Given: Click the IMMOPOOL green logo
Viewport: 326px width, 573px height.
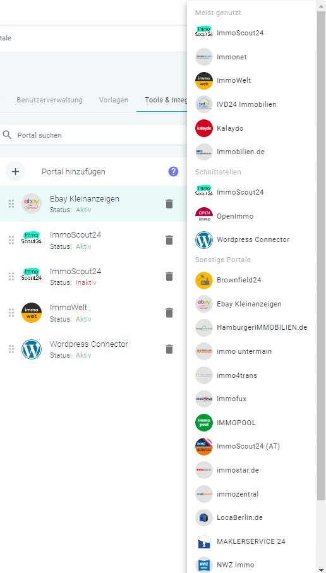Looking at the screenshot, I should [204, 423].
